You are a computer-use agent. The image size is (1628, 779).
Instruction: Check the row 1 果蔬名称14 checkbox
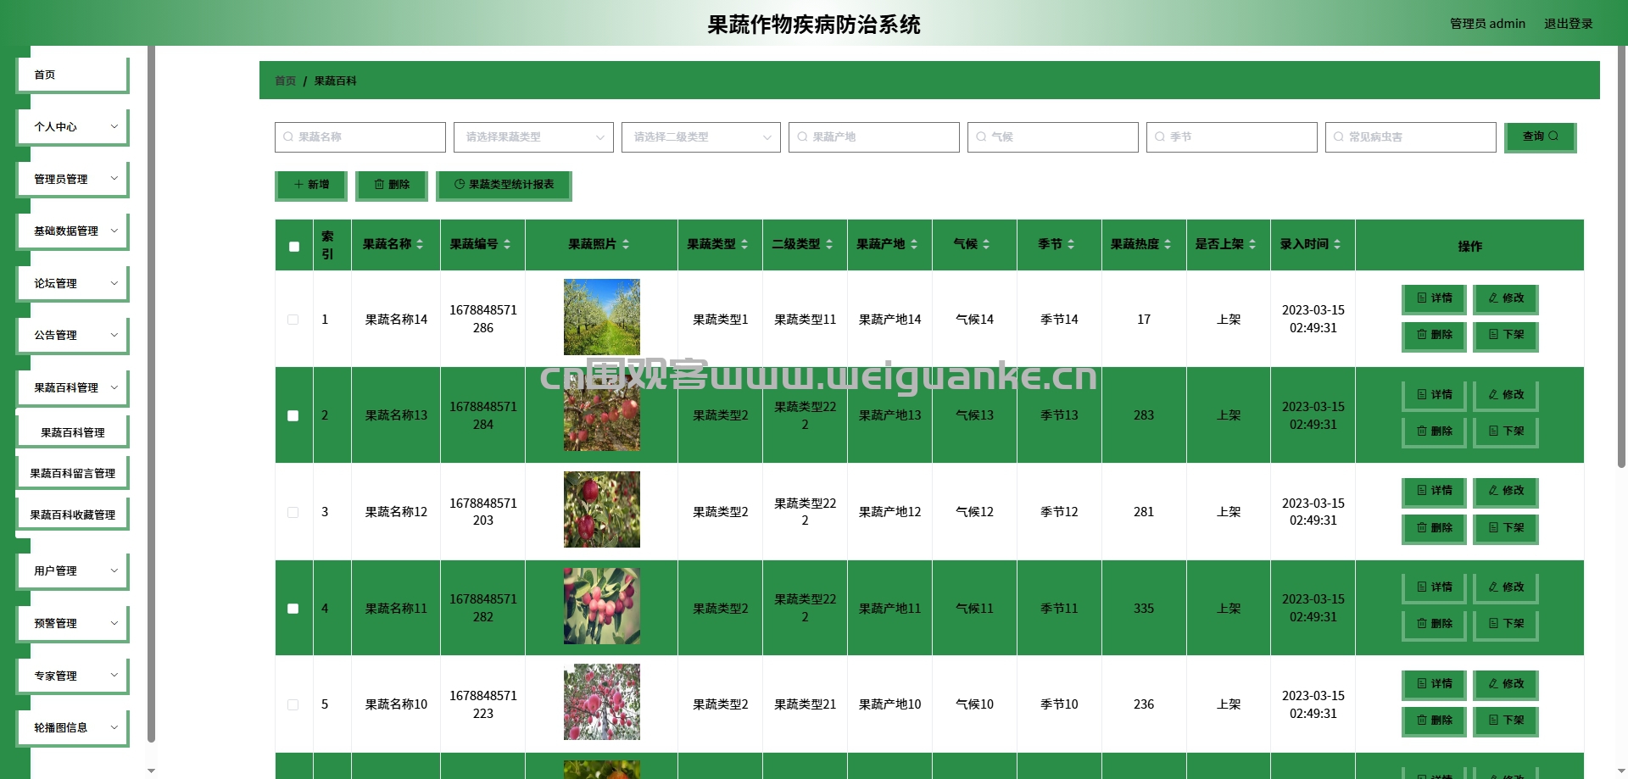293,320
